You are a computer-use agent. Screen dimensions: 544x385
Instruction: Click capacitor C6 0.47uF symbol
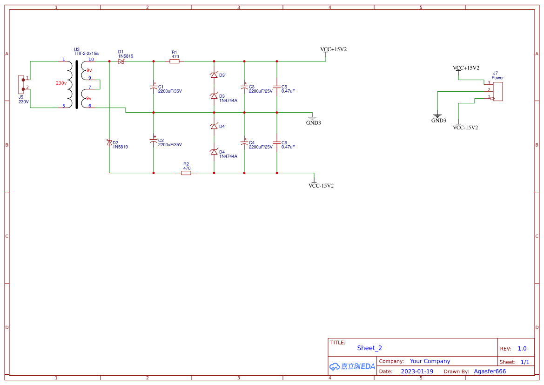(278, 143)
